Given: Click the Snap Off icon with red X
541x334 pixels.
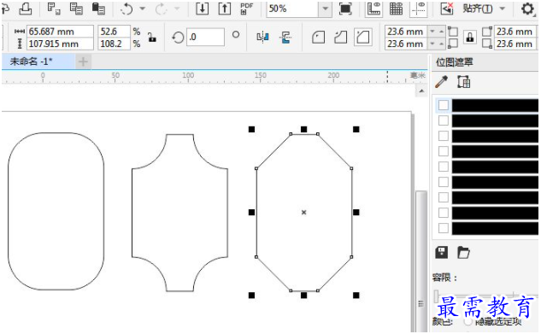Looking at the screenshot, I should [x=447, y=9].
